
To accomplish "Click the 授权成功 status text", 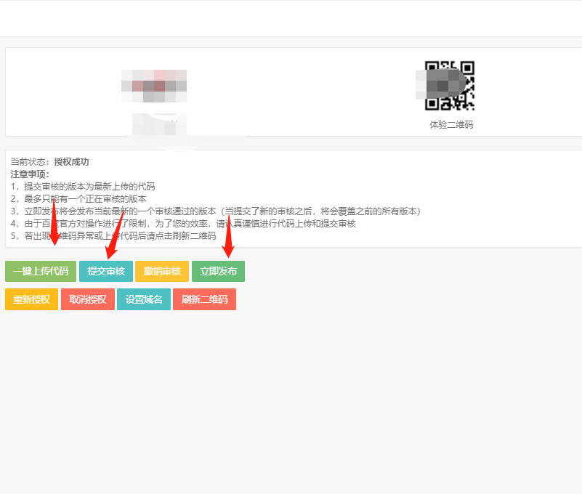I will tap(71, 162).
